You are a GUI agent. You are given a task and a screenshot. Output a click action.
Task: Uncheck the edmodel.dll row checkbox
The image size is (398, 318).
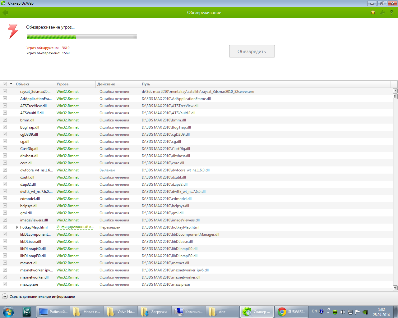coord(5,198)
